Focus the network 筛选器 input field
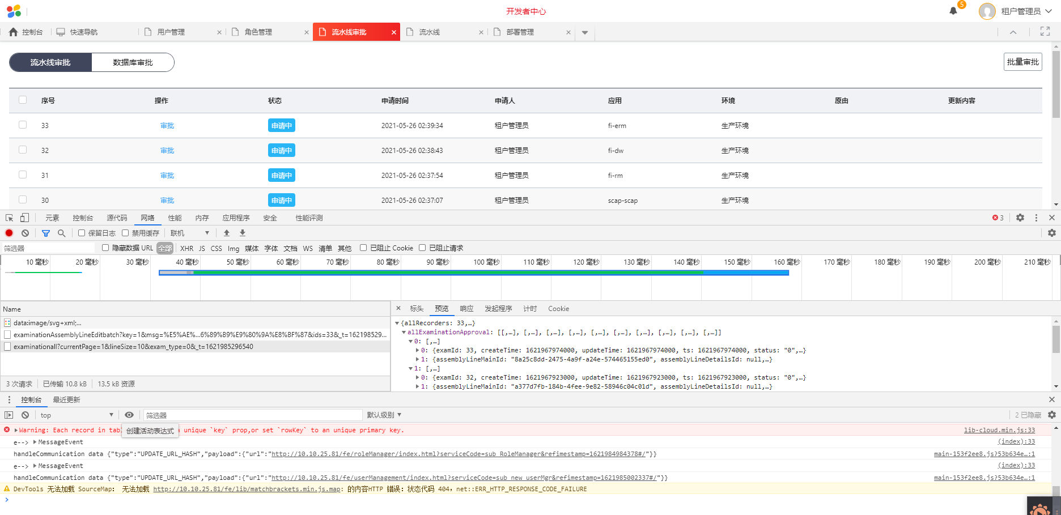 48,248
